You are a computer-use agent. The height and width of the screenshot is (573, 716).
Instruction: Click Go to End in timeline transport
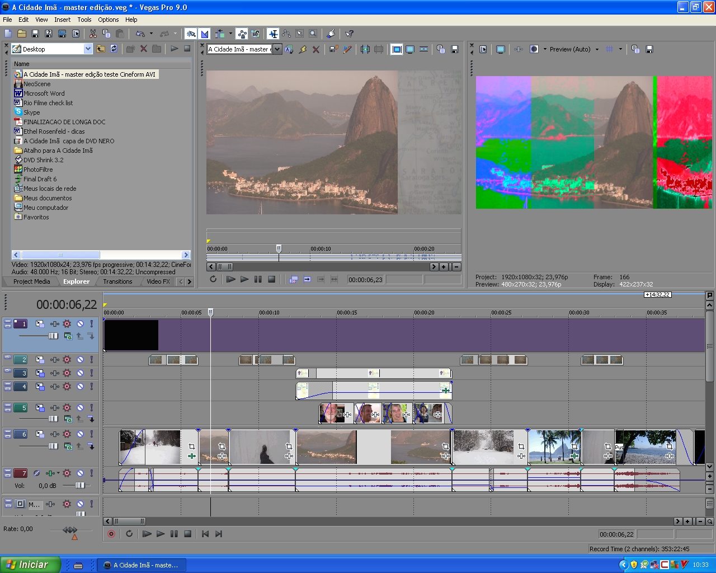(219, 534)
